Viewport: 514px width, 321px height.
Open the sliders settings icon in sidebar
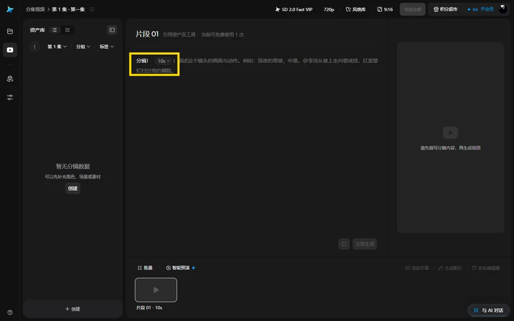click(x=10, y=97)
